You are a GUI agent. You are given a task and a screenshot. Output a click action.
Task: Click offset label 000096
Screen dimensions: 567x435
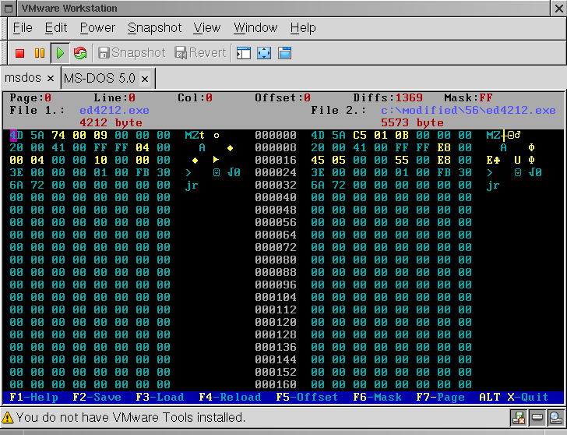pos(276,285)
